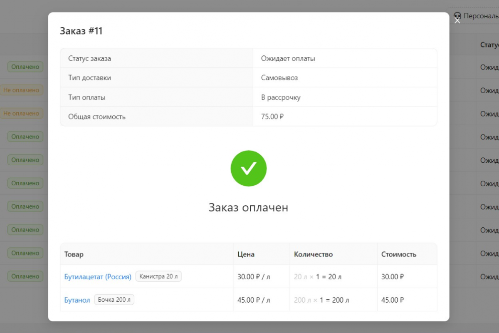
Task: Click the bottom "Оплачено" badge
Action: click(25, 276)
